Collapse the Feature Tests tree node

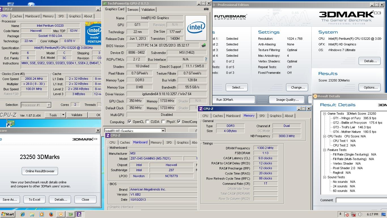coord(324,150)
